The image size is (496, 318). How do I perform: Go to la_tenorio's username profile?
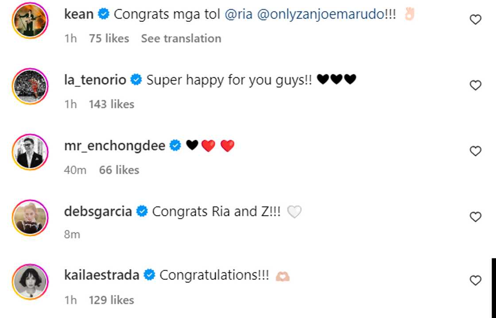[95, 80]
